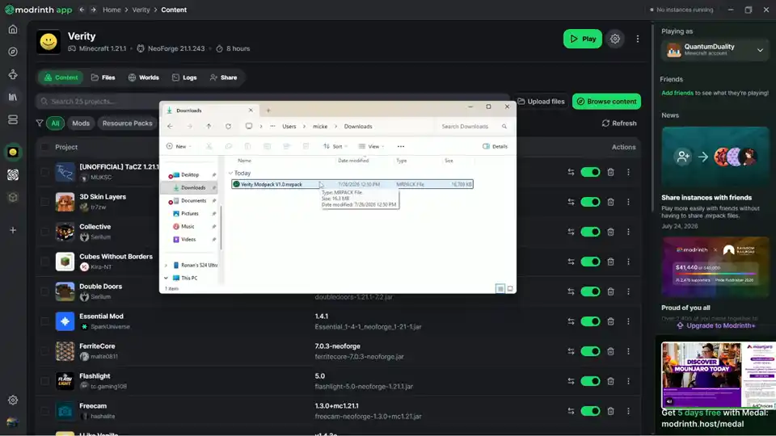Screen dimensions: 776x436
Task: Switch to the Worlds tab
Action: [144, 78]
